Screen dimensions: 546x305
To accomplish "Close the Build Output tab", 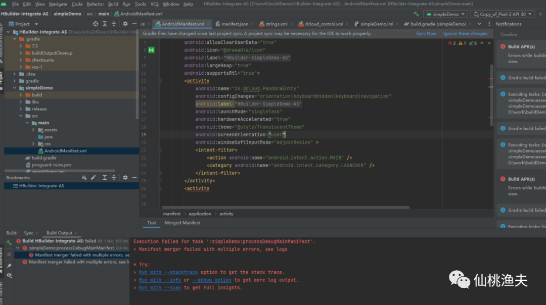I will [x=76, y=233].
